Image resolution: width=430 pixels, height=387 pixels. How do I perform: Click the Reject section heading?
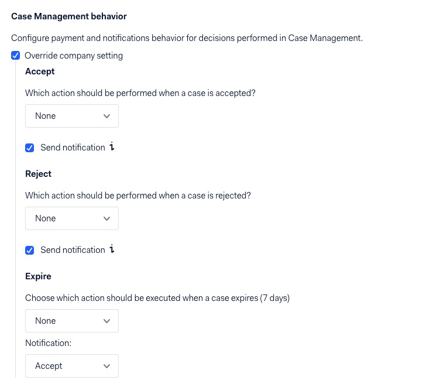tap(39, 174)
